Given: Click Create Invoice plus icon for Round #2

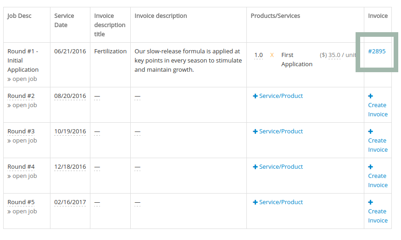Looking at the screenshot, I should (370, 96).
